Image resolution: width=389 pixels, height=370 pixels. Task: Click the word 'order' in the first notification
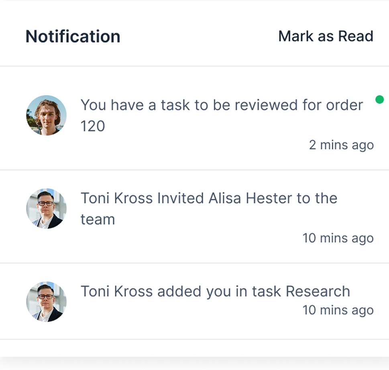coord(344,105)
